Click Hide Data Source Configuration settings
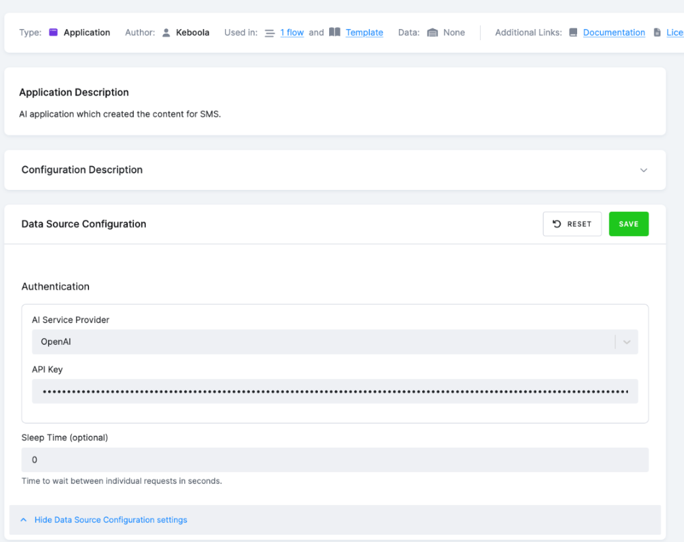Screen dimensions: 684x542 point(110,520)
